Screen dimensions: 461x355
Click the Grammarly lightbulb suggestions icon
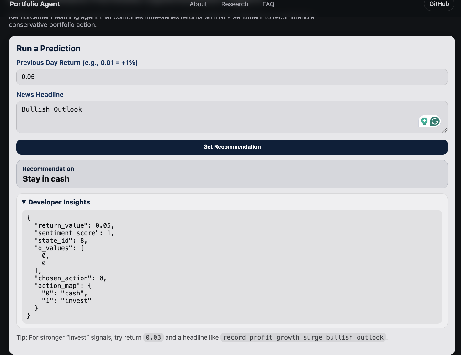(x=424, y=121)
